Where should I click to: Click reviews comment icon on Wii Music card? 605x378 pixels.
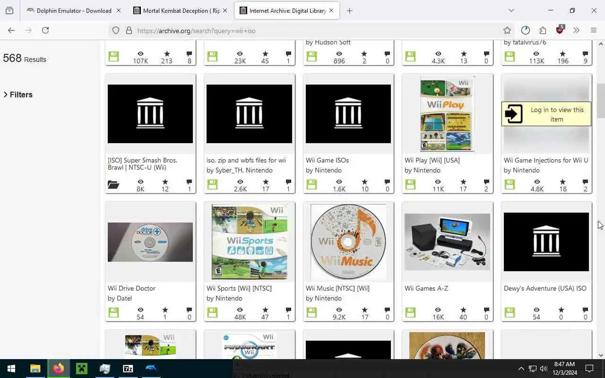(388, 310)
